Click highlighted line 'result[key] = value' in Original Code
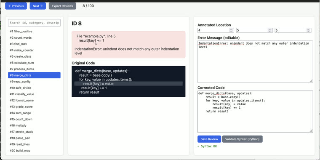The width and height of the screenshot is (320, 160). click(128, 84)
